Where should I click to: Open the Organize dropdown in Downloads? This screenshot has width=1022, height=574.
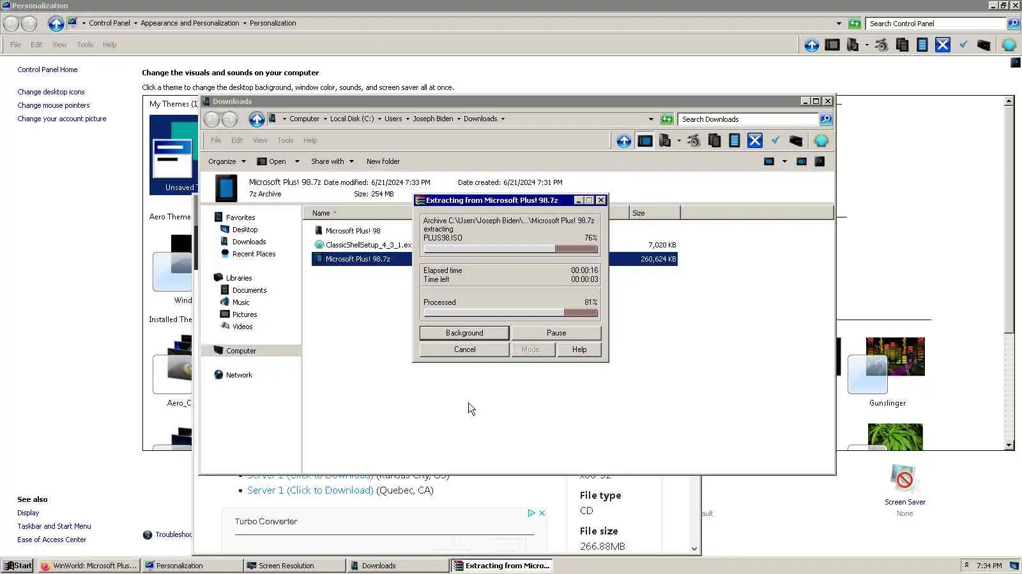click(x=227, y=162)
